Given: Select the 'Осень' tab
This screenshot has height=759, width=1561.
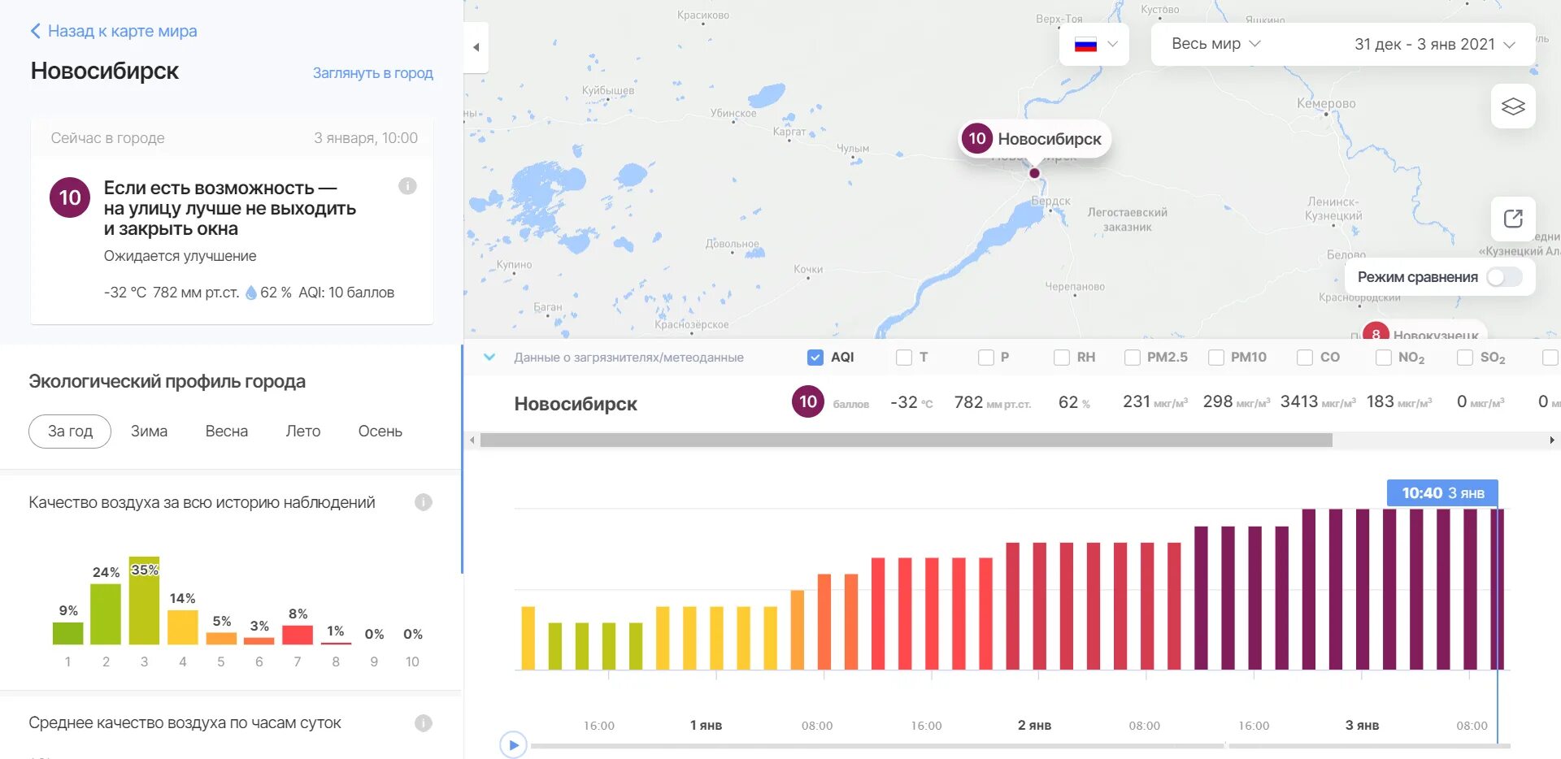Looking at the screenshot, I should coord(380,432).
